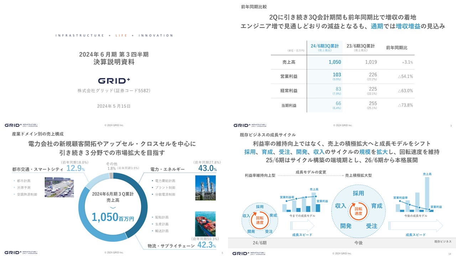This screenshot has width=456, height=256.
Task: Click the orange 回転速度 circular arrow icon
Action: 260,220
